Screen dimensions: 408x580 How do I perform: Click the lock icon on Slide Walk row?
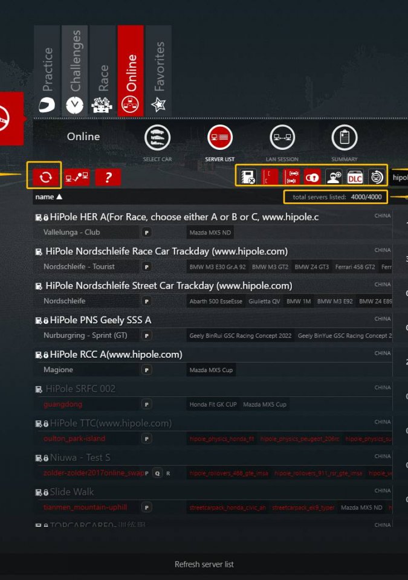coord(46,493)
